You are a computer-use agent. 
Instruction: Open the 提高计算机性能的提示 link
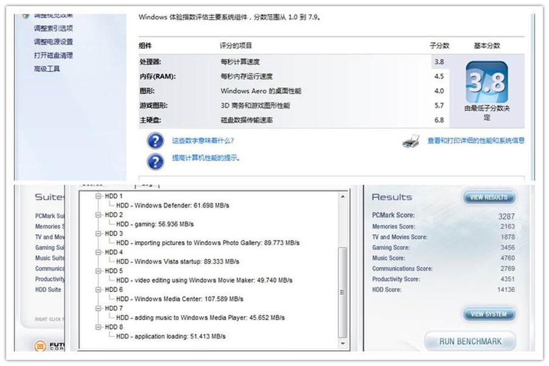(206, 158)
